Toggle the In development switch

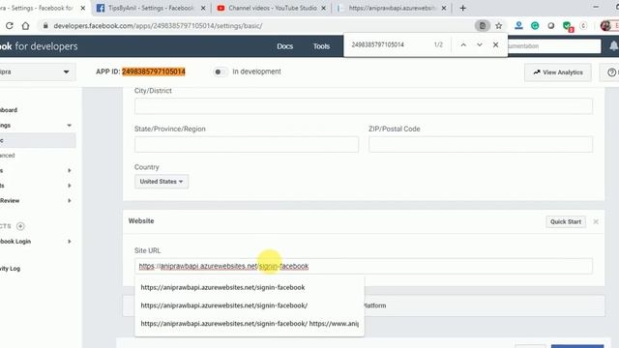pyautogui.click(x=220, y=72)
